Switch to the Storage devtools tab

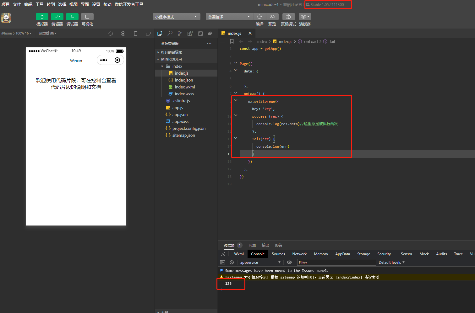[x=363, y=254]
